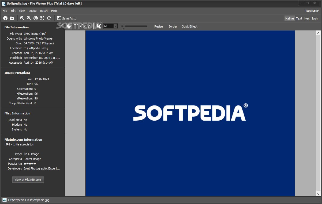The height and width of the screenshot is (204, 322).
Task: Click status bar path Softpedia.jpg
Action: click(x=29, y=200)
